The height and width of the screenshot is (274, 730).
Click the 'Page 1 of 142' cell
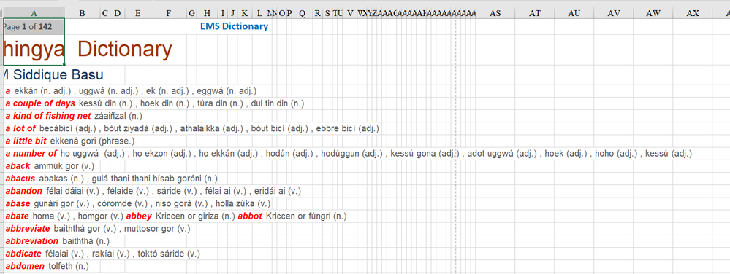pyautogui.click(x=34, y=26)
